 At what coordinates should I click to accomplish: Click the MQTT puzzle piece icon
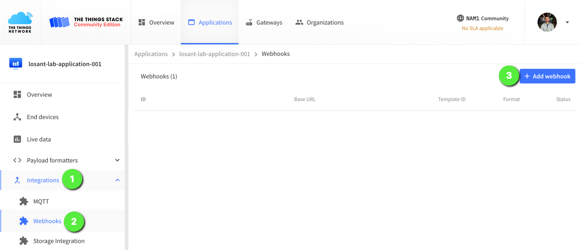point(24,201)
